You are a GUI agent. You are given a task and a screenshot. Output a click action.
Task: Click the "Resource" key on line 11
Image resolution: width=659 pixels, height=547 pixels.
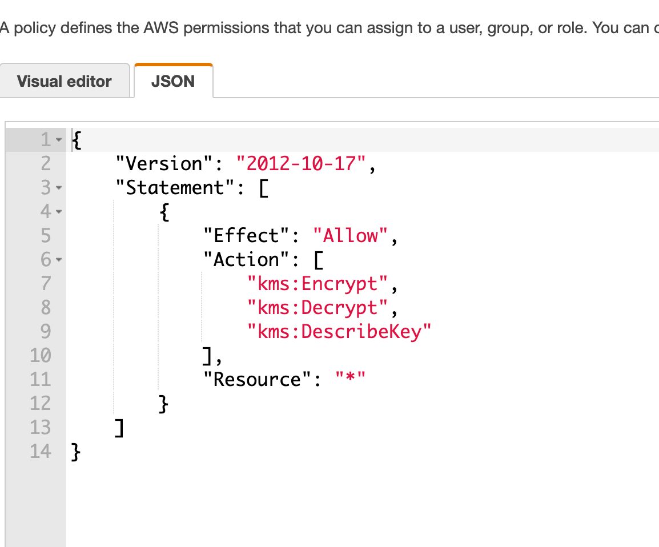(257, 379)
